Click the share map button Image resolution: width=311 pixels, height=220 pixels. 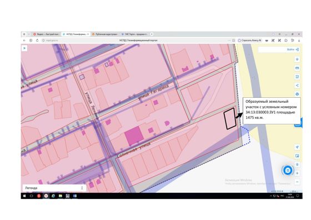297,86
